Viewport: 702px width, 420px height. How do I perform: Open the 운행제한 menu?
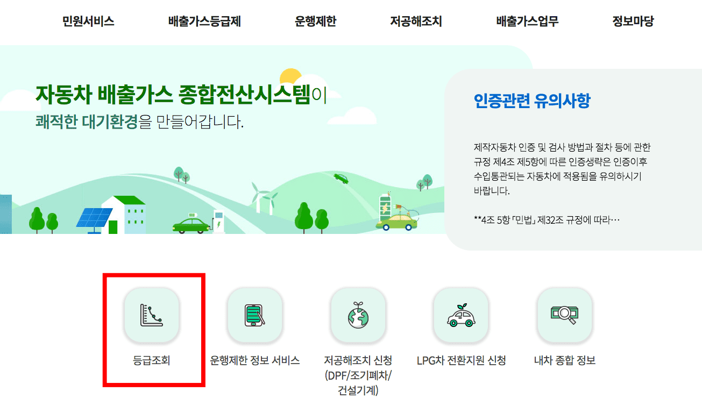pos(315,22)
